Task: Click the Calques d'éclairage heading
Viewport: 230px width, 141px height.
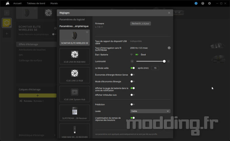Action: [30, 89]
